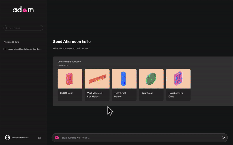Viewport: 233px width, 145px height.
Task: Click the plus icon for New Project
Action: click(x=7, y=28)
